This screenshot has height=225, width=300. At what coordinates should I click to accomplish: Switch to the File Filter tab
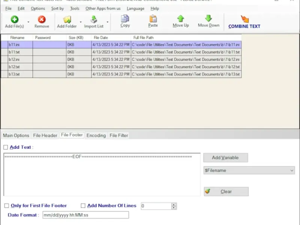tap(118, 135)
